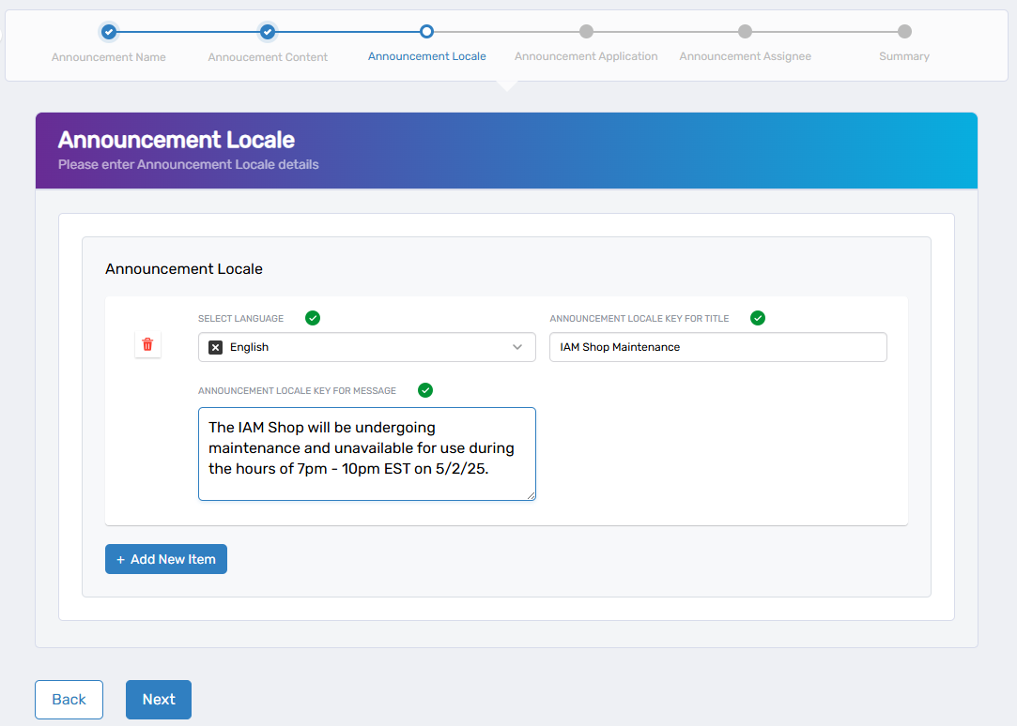
Task: Click the Back button
Action: coord(69,700)
